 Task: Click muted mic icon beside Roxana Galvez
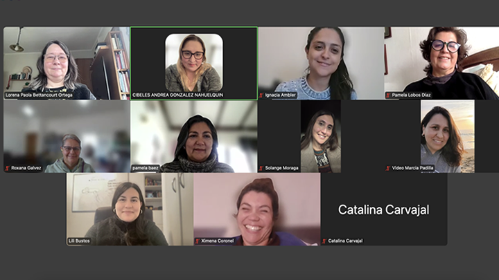point(8,168)
